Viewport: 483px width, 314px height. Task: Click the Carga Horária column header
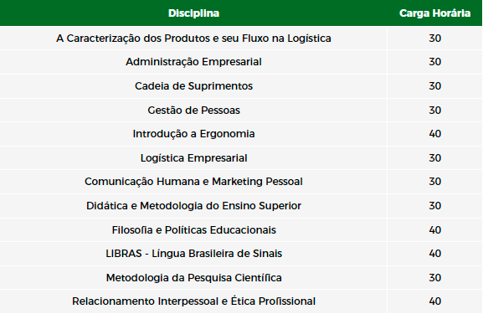pos(434,13)
